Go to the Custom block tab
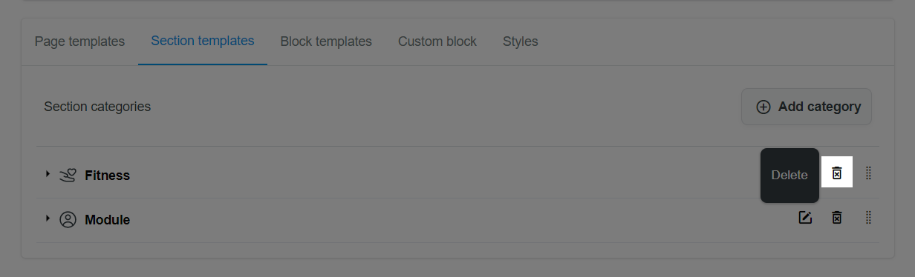915x277 pixels. coord(437,41)
